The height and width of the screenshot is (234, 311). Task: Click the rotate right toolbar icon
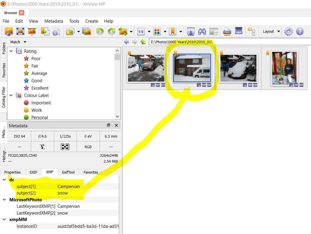click(111, 31)
